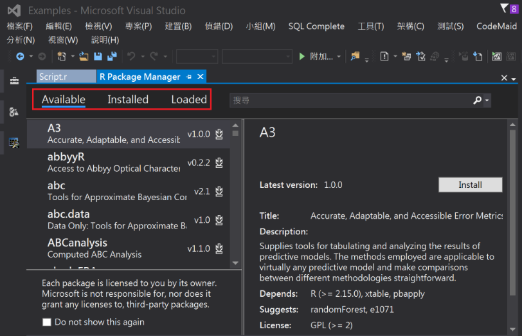
Task: Click the document with exclamation toolbar icon
Action: tap(384, 57)
